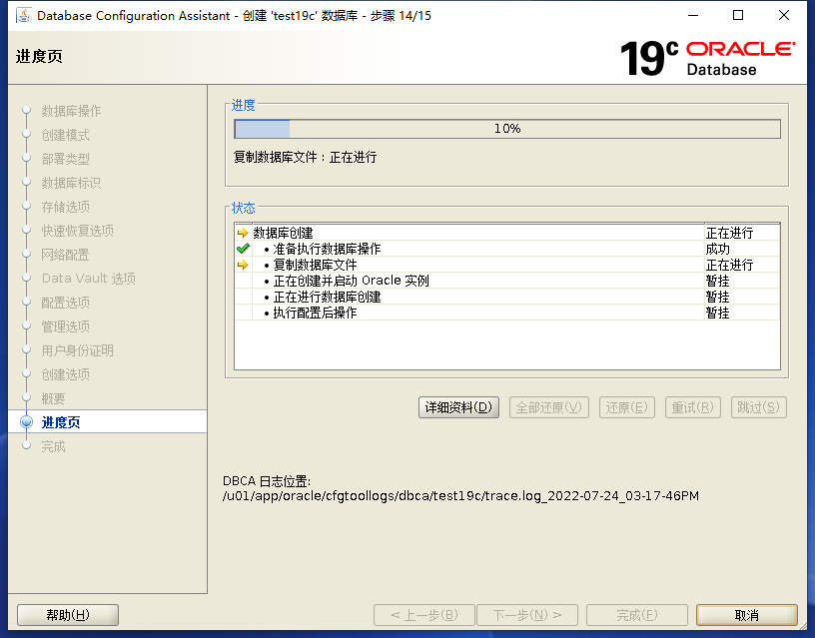Click the step bullet for 进度页

(27, 422)
